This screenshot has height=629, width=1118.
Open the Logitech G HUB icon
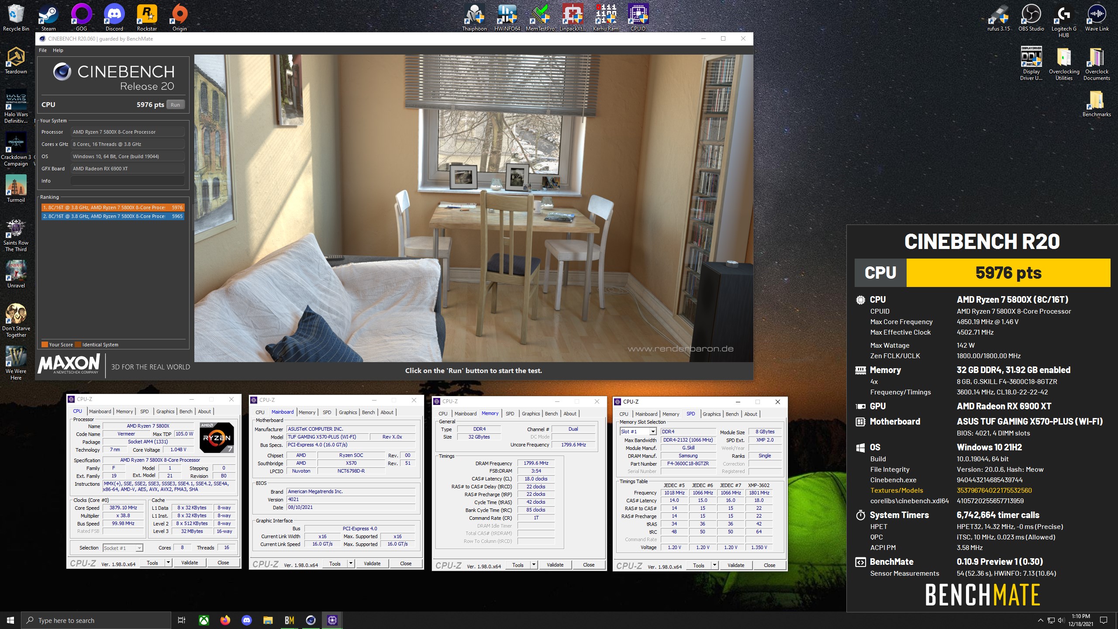[x=1064, y=21]
